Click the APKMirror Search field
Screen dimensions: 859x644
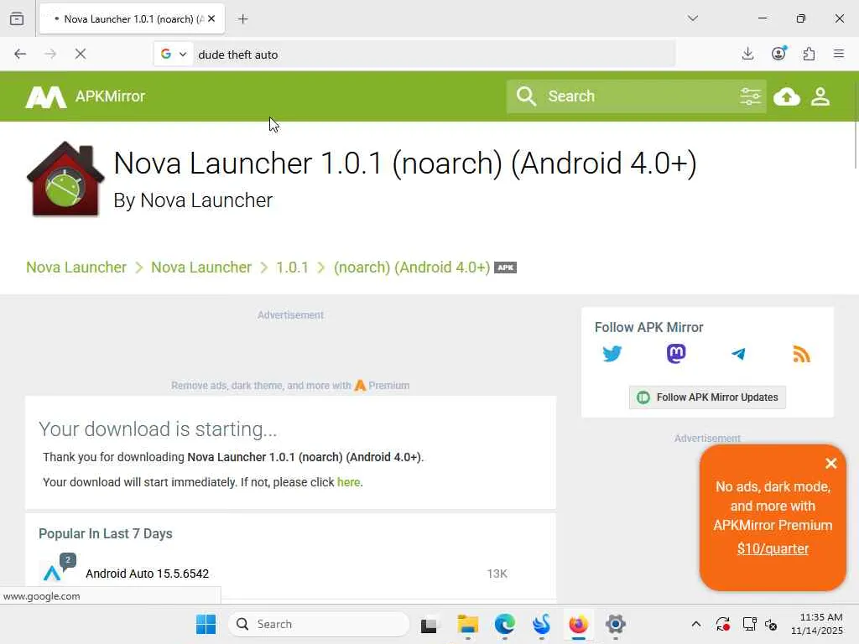pos(636,96)
